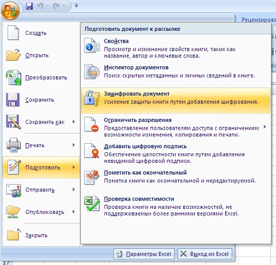Screen dimensions: 276x265
Task: Click the Redo arrow in quick access toolbar
Action: 56,6
